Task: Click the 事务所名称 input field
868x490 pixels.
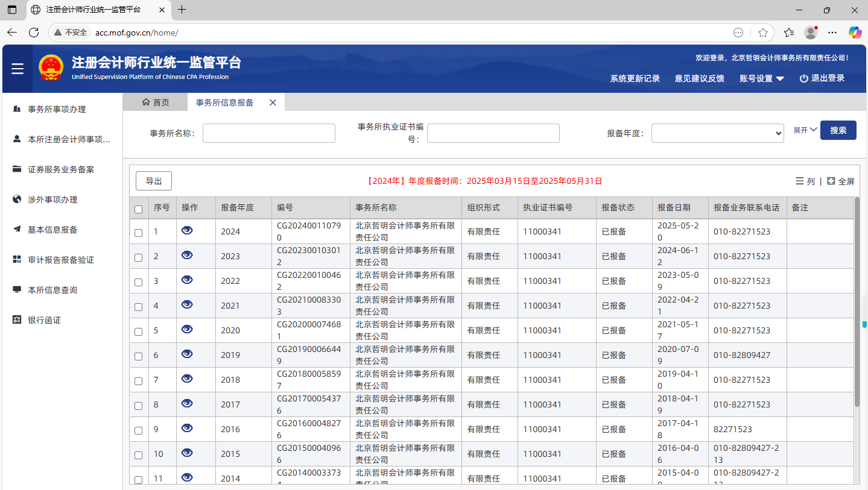Action: pyautogui.click(x=268, y=133)
